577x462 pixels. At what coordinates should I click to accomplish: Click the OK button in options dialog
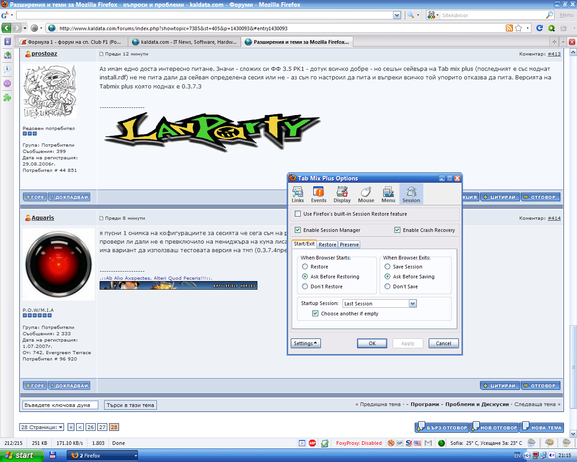click(x=372, y=343)
